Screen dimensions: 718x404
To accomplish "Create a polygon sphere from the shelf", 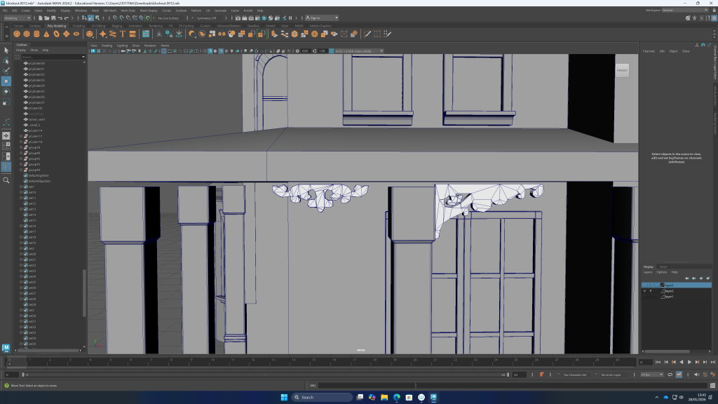I will tap(17, 34).
